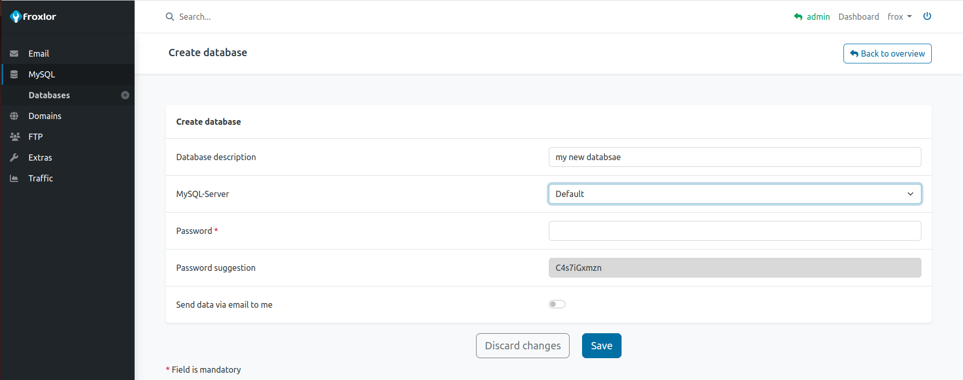The width and height of the screenshot is (963, 380).
Task: Open Databases submenu item
Action: (49, 95)
